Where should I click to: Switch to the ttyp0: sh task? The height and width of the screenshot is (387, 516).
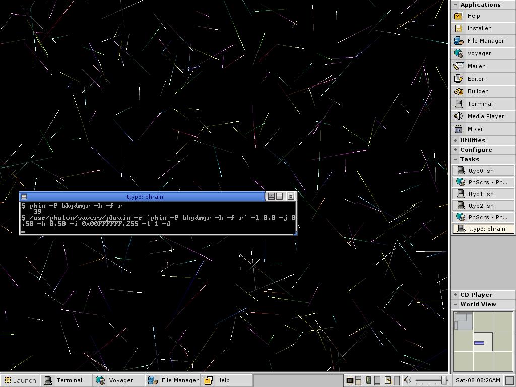pyautogui.click(x=483, y=171)
